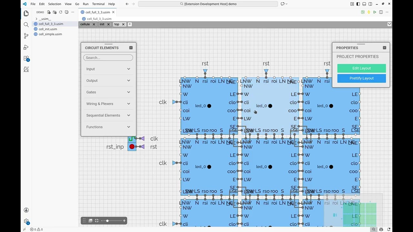Open the Accounts menu in the activity bar
The width and height of the screenshot is (413, 232).
point(26,210)
